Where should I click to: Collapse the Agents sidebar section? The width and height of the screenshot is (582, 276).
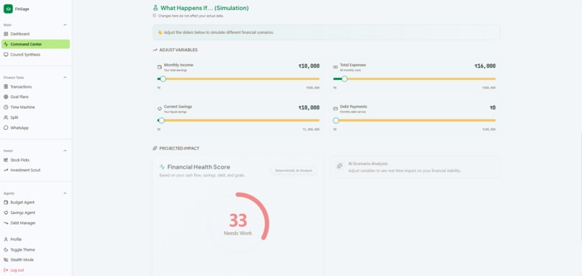(x=65, y=193)
